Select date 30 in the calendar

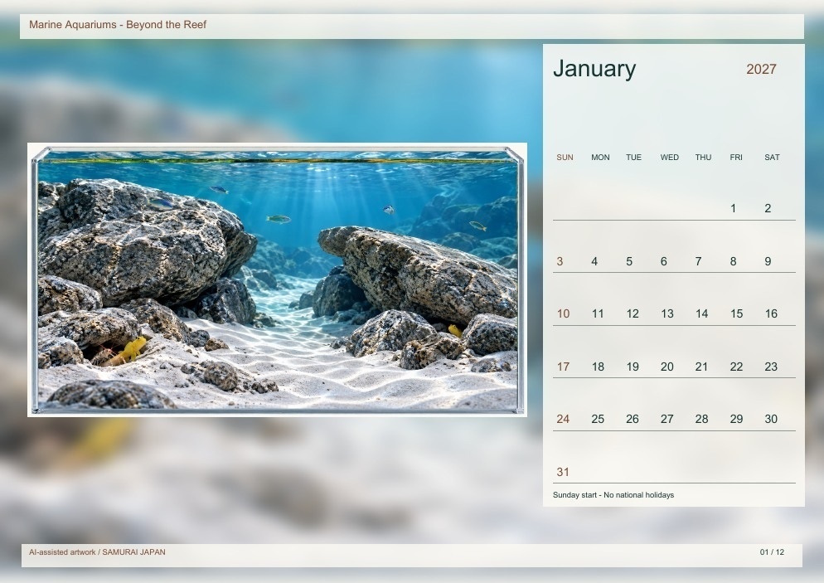point(772,419)
